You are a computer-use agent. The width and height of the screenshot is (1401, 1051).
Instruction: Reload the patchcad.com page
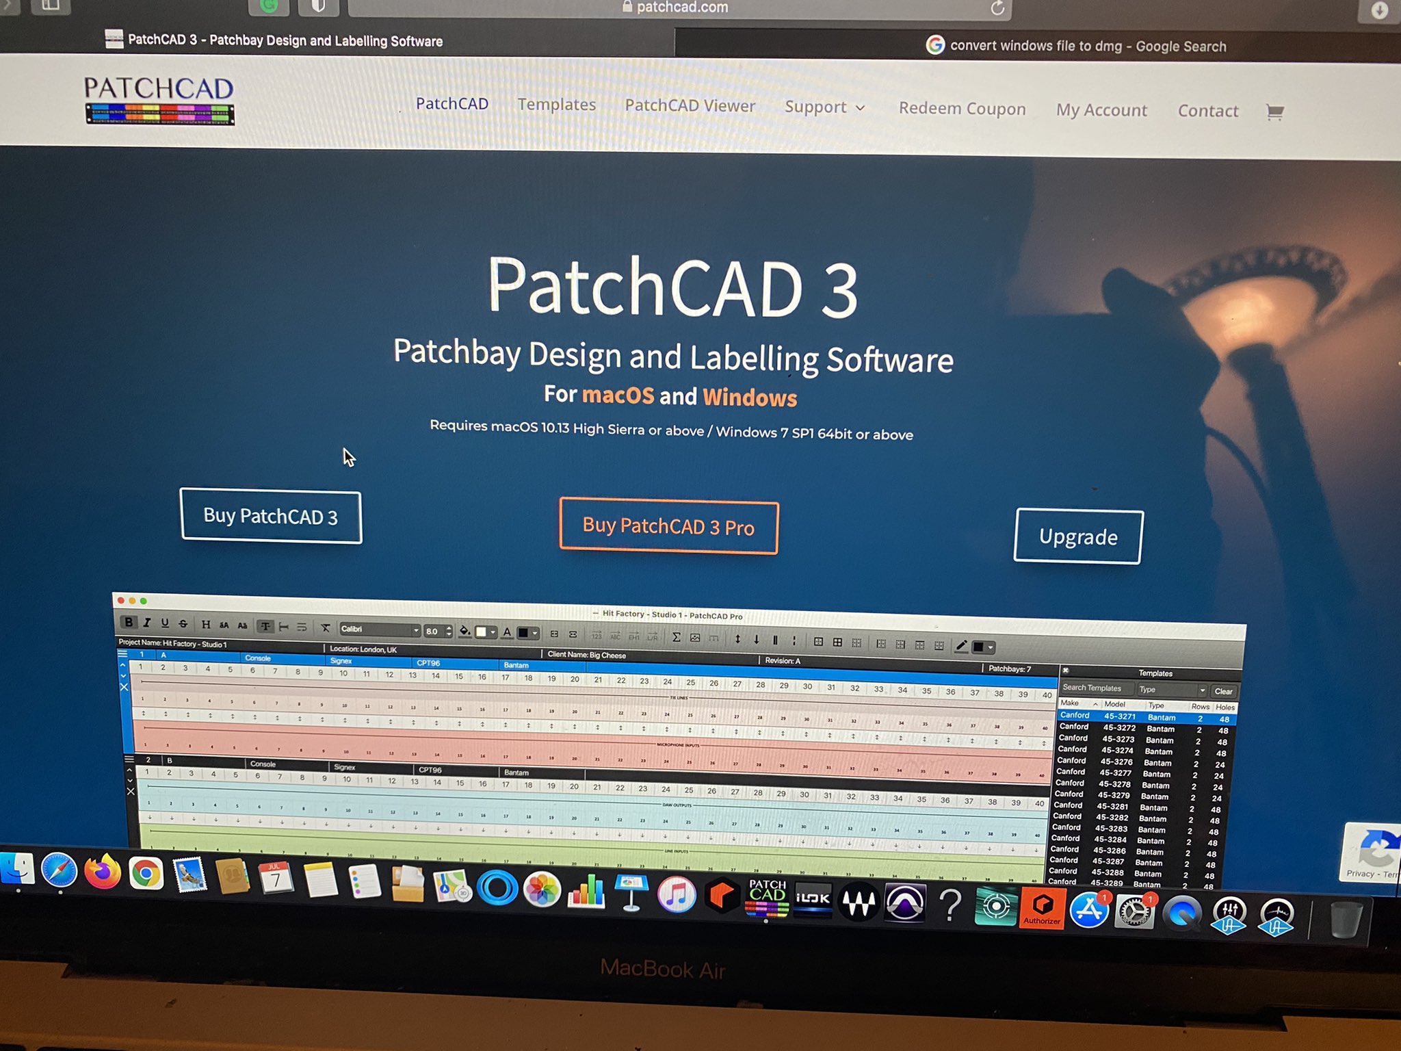[997, 8]
